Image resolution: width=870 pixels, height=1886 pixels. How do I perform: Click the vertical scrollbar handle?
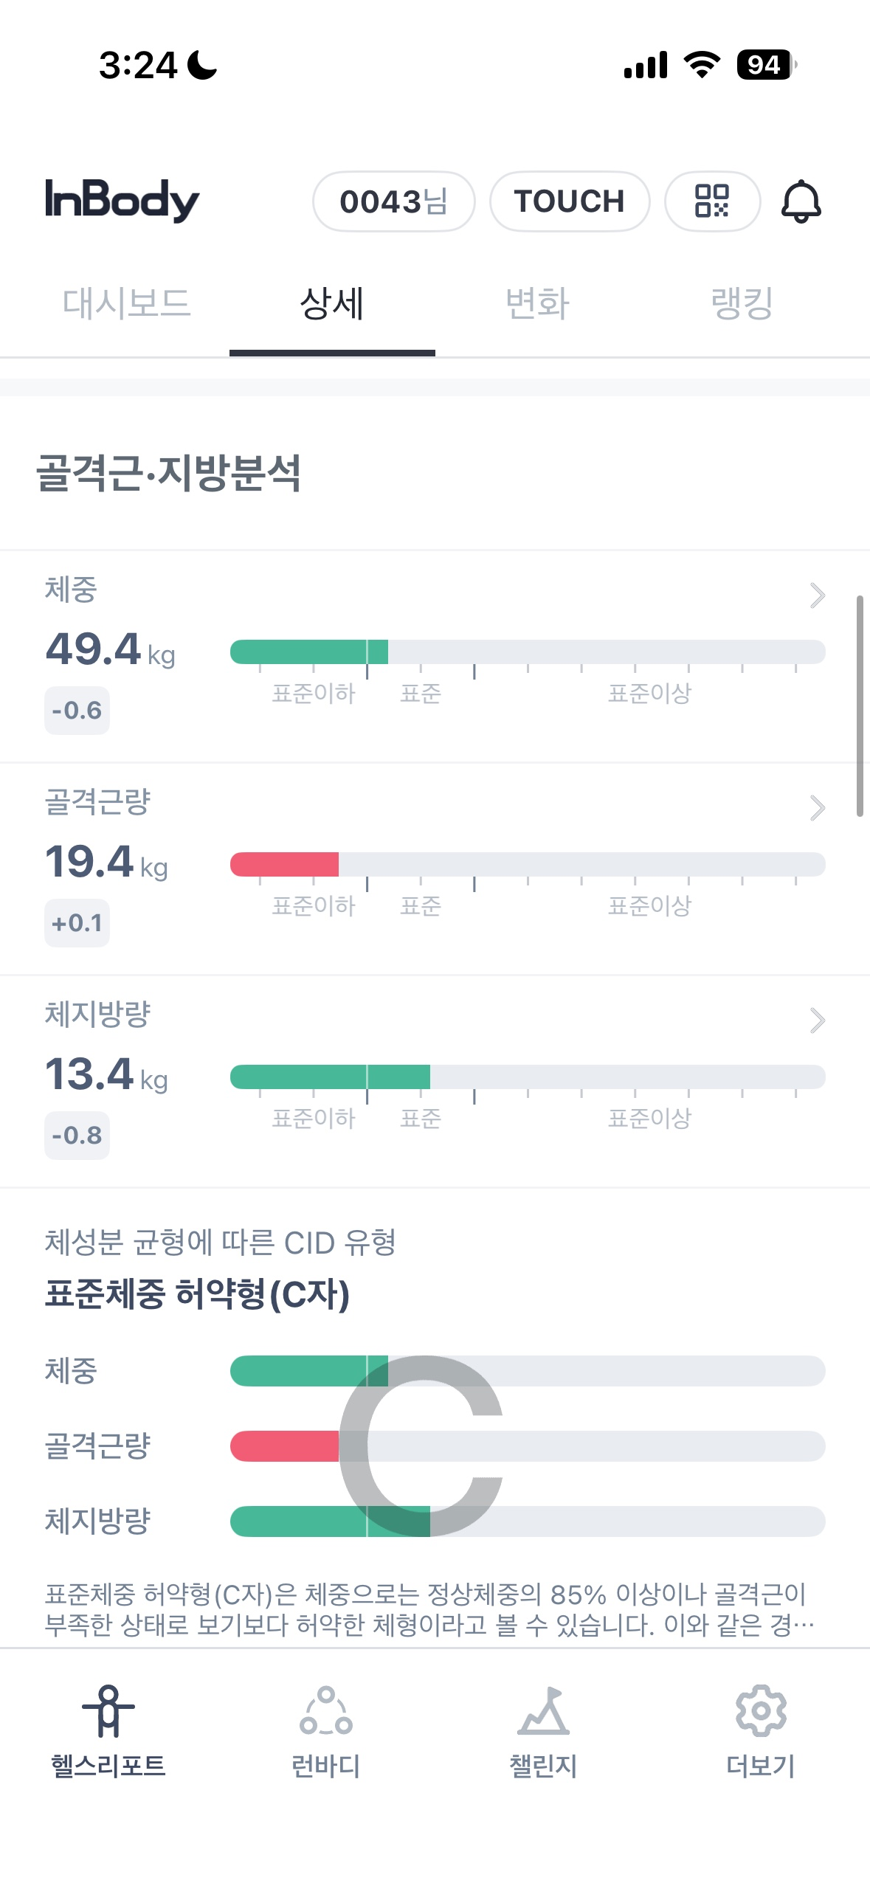tap(860, 705)
